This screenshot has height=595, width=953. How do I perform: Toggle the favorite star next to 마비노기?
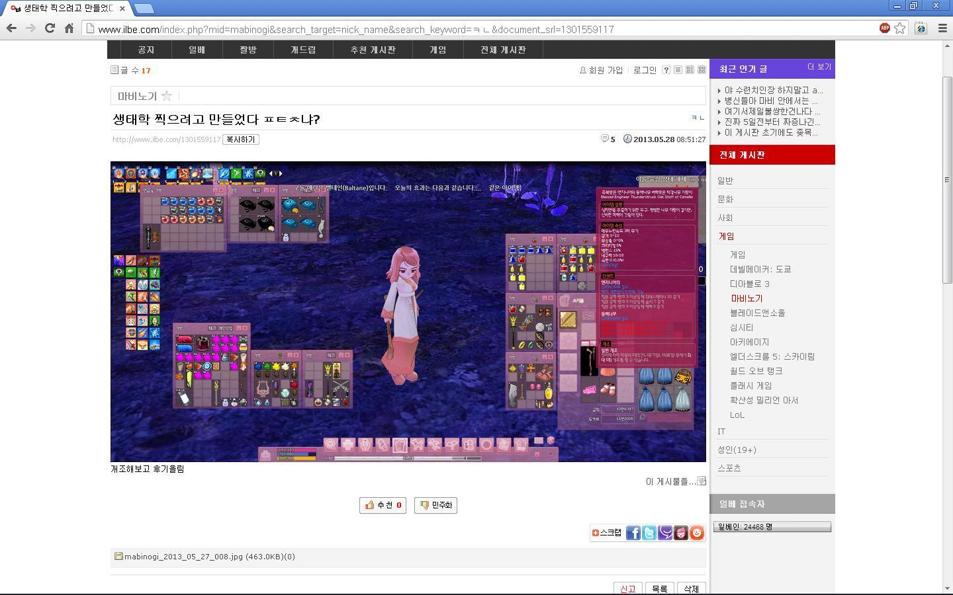[167, 96]
